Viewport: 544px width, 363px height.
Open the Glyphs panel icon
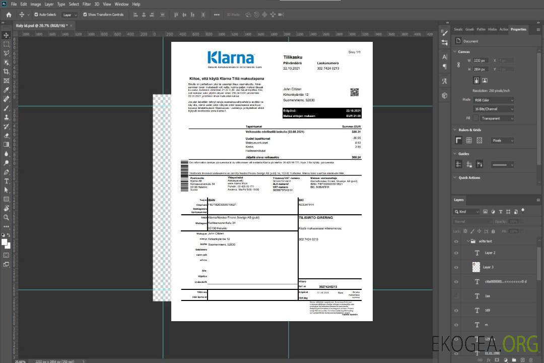pyautogui.click(x=445, y=81)
